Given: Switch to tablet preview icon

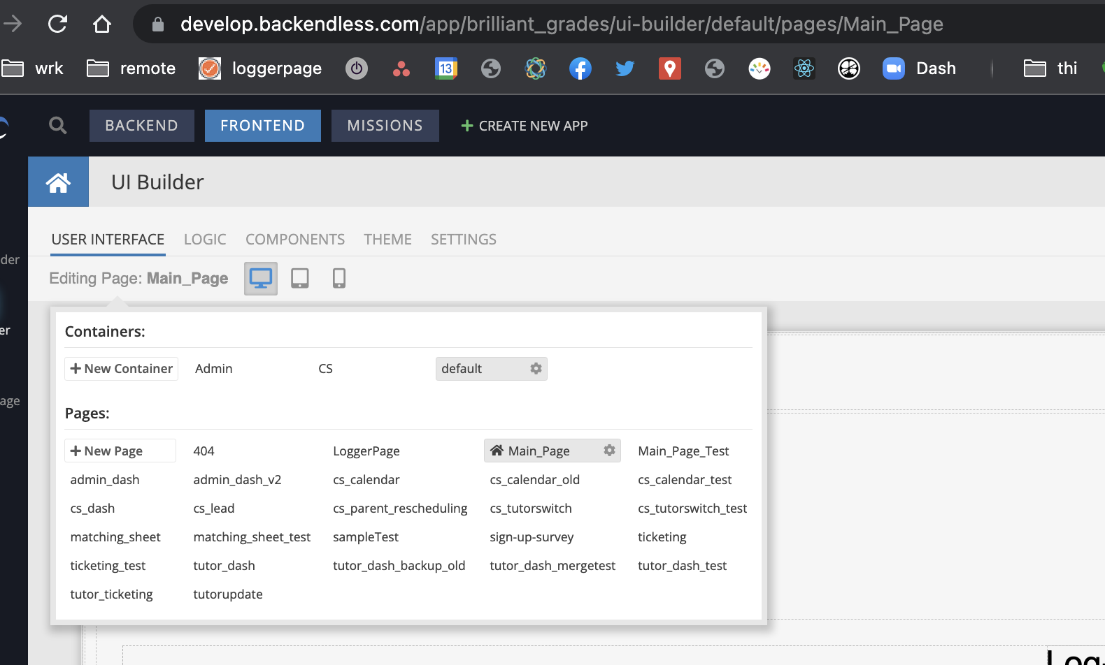Looking at the screenshot, I should [300, 279].
